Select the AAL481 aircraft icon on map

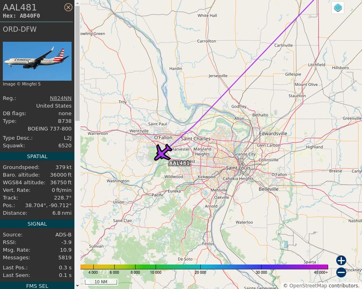point(163,153)
